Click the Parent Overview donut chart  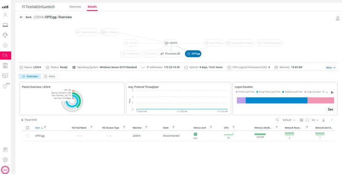[72, 101]
